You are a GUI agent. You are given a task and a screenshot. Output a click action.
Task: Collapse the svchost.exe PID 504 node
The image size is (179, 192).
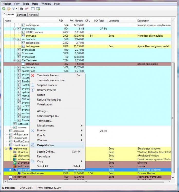tap(14, 29)
